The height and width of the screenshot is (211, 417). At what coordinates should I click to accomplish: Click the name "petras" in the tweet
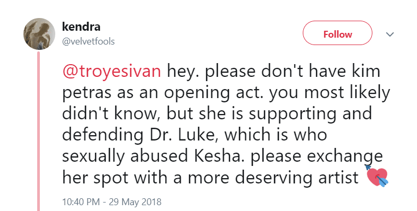point(87,93)
